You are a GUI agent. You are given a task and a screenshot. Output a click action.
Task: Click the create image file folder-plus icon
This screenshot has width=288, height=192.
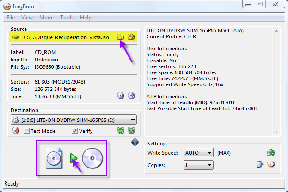coord(131,37)
